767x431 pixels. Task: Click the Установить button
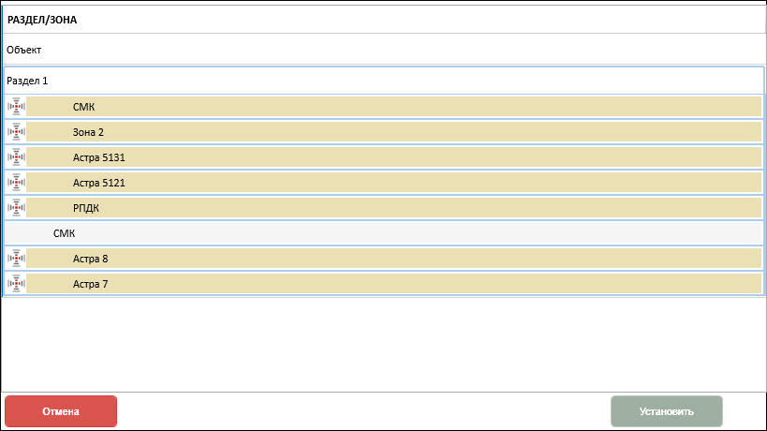(x=666, y=411)
